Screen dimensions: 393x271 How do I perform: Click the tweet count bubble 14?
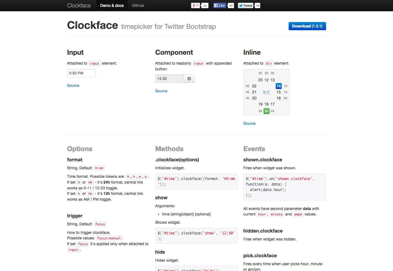tap(258, 5)
